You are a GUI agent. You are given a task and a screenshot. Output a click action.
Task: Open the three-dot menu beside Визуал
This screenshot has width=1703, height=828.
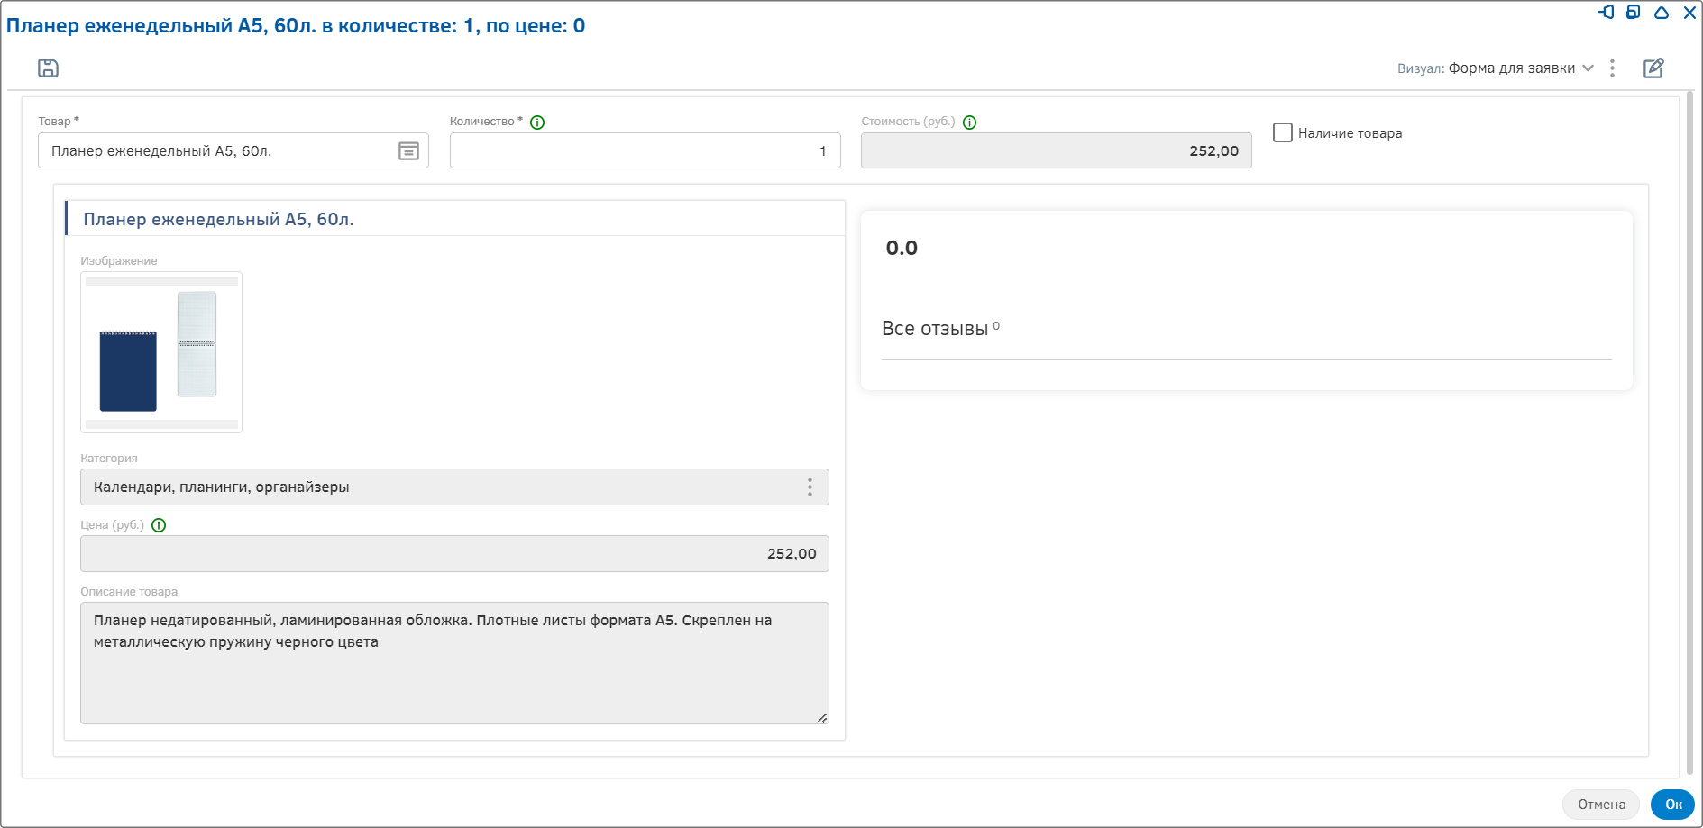click(1613, 68)
